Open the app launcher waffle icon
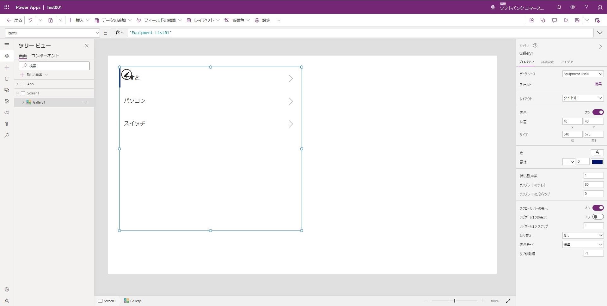Viewport: 607px width, 306px height. (x=7, y=7)
